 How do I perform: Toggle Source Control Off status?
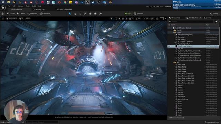(212, 122)
